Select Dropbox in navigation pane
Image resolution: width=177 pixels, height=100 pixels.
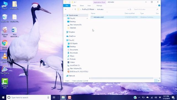(x=72, y=32)
